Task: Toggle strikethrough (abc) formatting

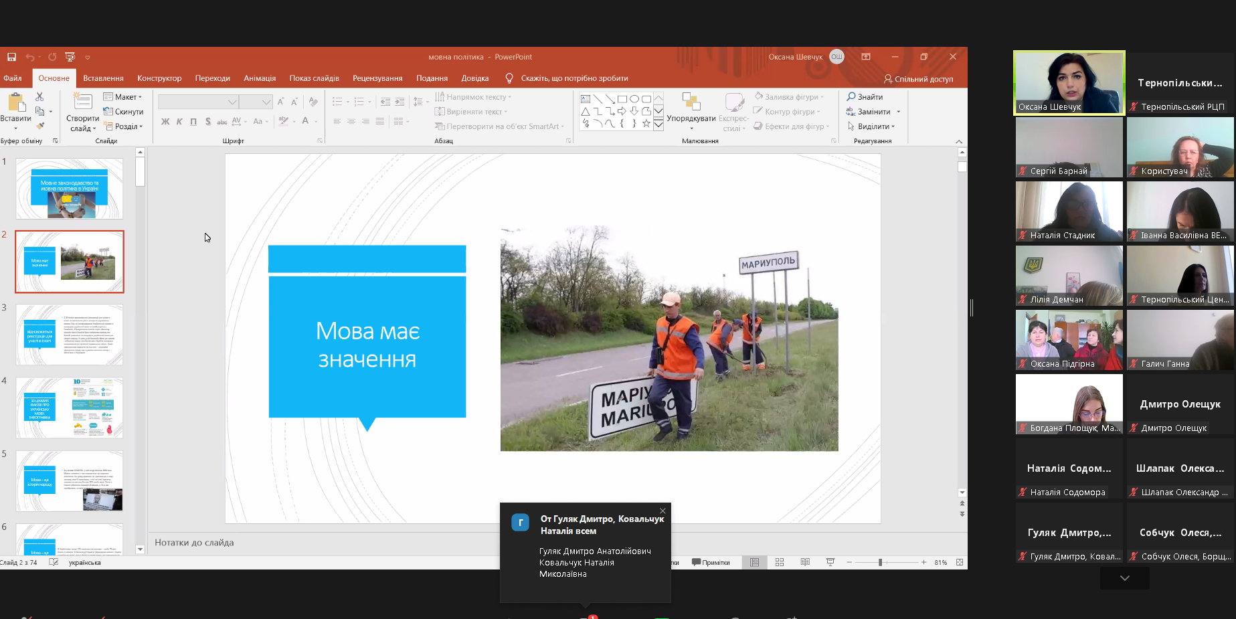Action: coord(222,121)
